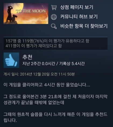The width and height of the screenshot is (113, 127).
Task: Click the 기록상 5.4시간 total playtime text
Action: point(72,63)
